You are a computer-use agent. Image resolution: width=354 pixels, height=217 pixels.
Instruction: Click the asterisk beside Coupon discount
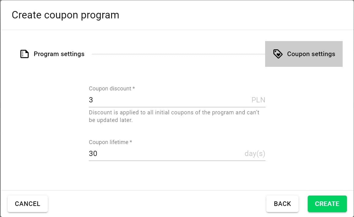pyautogui.click(x=134, y=88)
